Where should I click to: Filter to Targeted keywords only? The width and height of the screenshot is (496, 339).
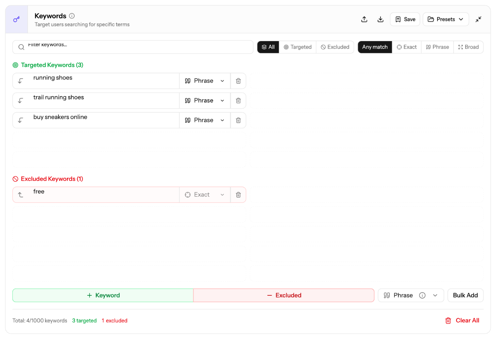click(x=298, y=47)
